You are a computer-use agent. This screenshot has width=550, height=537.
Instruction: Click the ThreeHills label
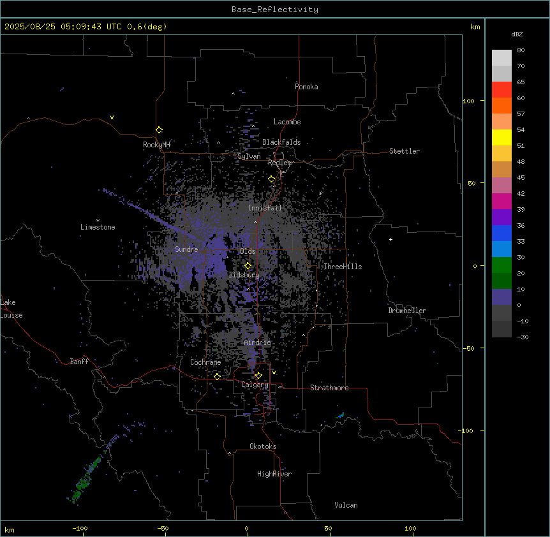click(343, 267)
